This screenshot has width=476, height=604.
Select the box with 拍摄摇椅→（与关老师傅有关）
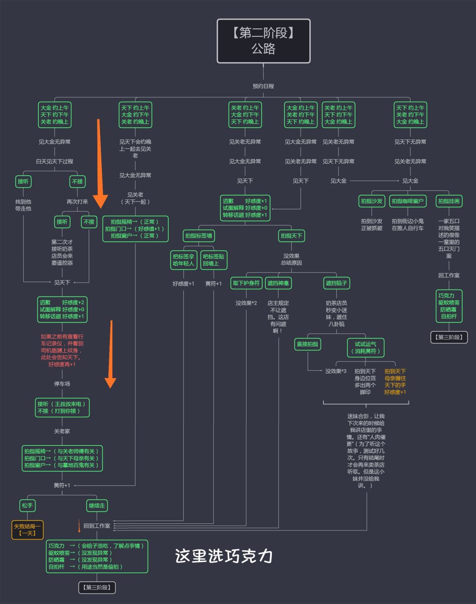(62, 458)
